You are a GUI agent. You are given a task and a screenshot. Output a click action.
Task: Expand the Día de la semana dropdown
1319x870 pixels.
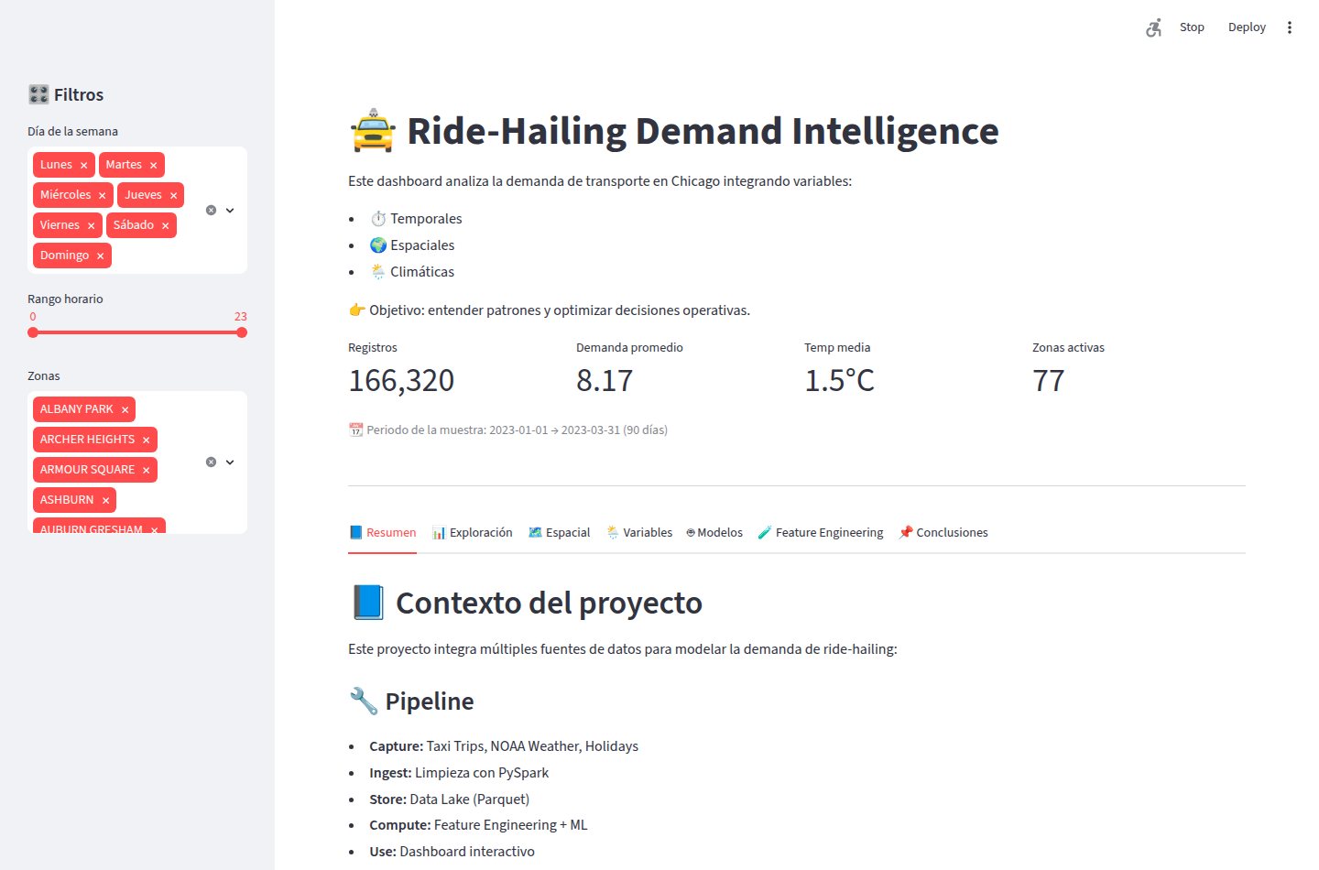point(230,210)
